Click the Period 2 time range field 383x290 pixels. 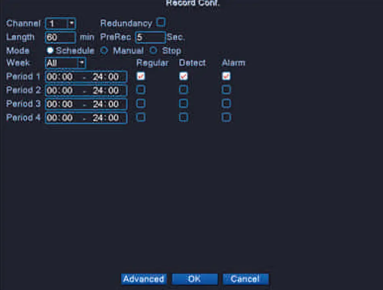pyautogui.click(x=86, y=91)
